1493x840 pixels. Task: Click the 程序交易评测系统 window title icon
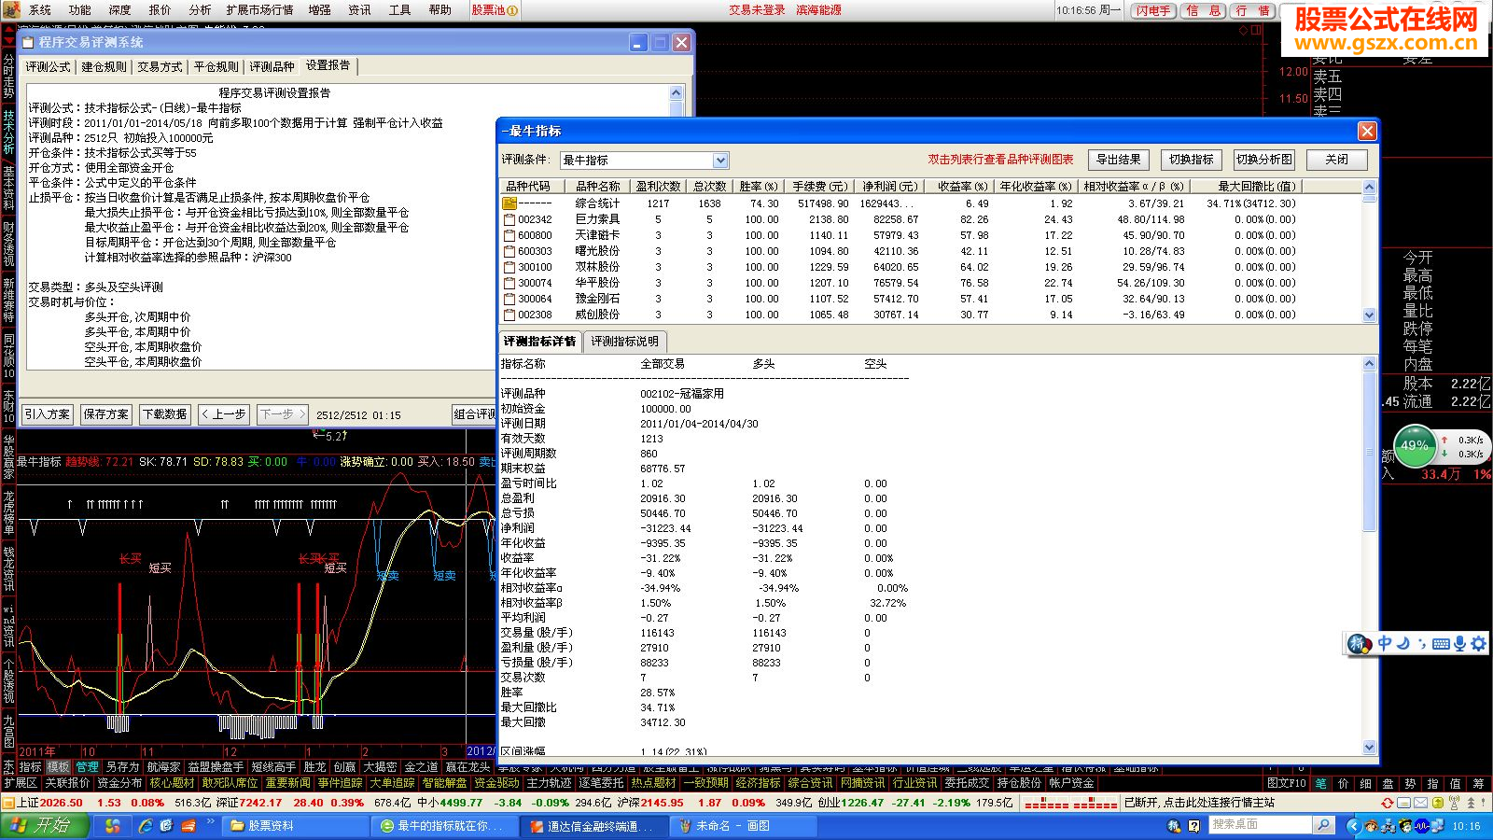(28, 42)
